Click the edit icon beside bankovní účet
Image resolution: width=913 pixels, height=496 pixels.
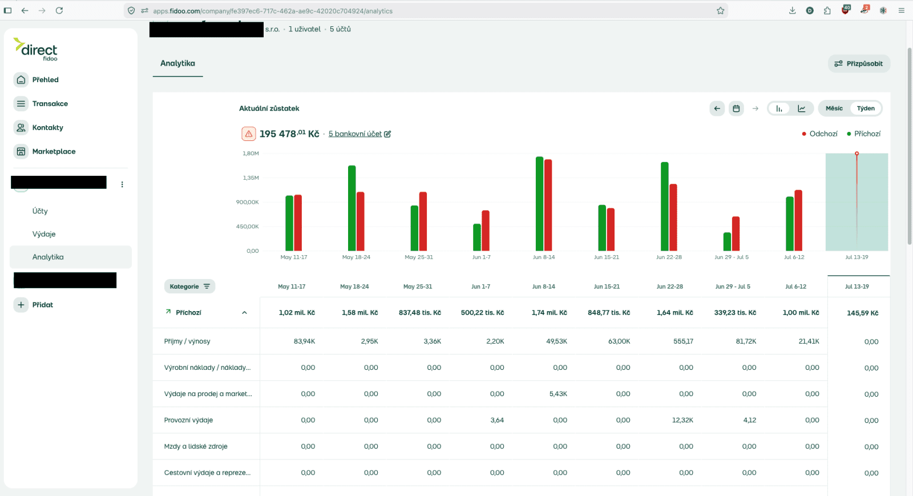387,134
